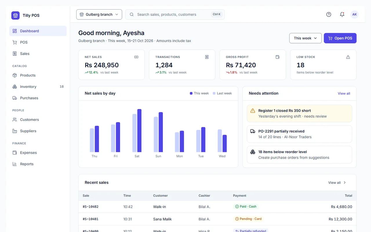
Task: Click the help question mark icon
Action: tap(329, 14)
